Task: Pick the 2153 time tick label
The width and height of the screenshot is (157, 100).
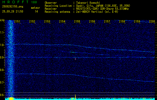Action: tap(47, 22)
